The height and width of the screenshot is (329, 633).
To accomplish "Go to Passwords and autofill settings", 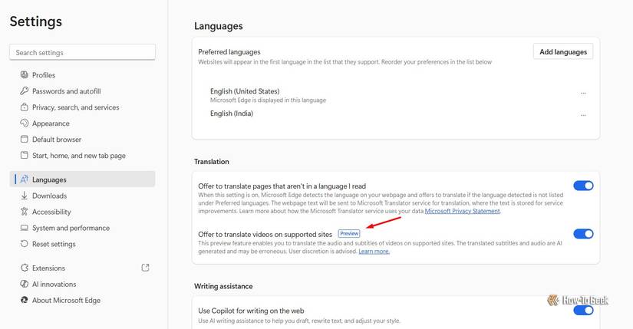I will click(82, 90).
